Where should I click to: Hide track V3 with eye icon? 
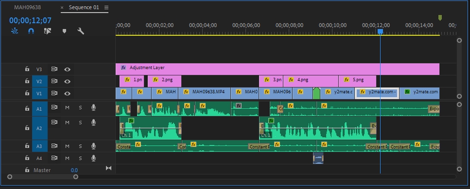pyautogui.click(x=68, y=70)
